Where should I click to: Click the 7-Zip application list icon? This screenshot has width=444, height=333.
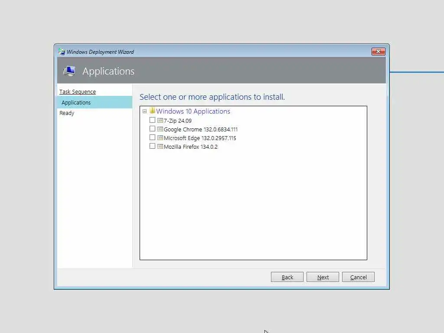160,121
